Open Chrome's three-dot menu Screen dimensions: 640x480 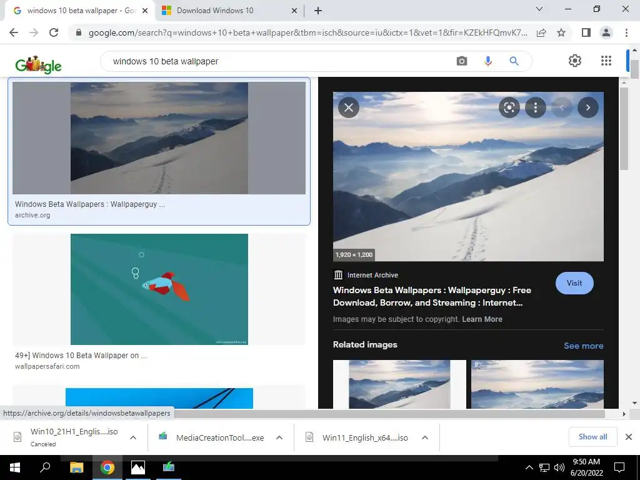click(x=626, y=32)
